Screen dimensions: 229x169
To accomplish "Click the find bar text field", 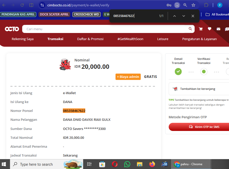I will 134,16.
